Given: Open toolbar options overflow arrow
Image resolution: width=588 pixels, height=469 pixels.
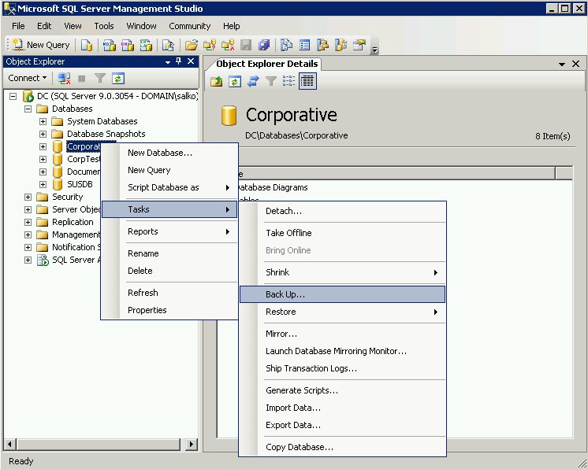Looking at the screenshot, I should point(374,49).
